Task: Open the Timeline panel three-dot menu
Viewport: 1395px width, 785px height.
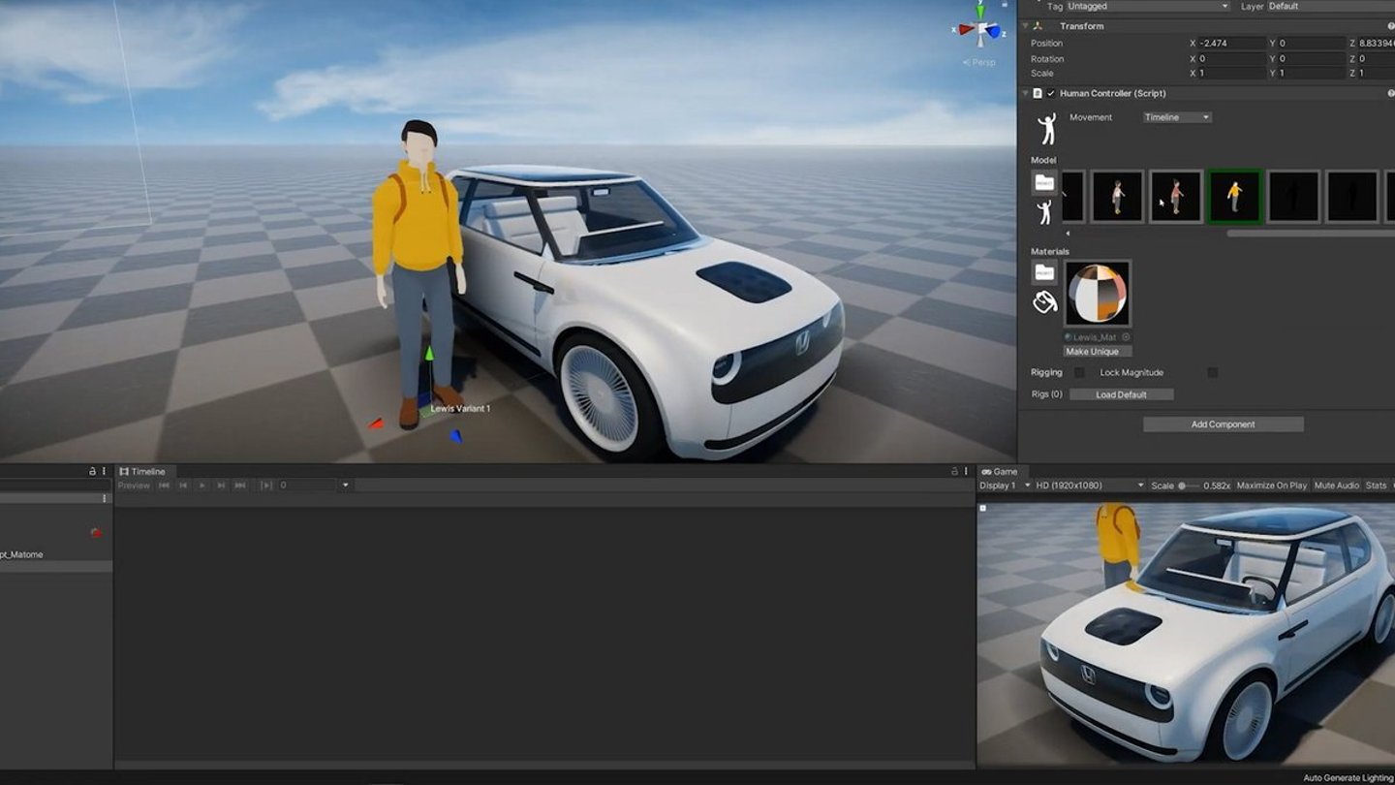Action: click(x=966, y=471)
